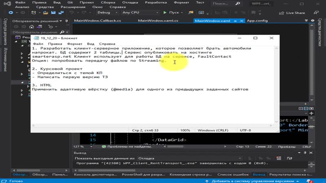Toggle auto-hide pin of Solution Explorer

[66, 21]
